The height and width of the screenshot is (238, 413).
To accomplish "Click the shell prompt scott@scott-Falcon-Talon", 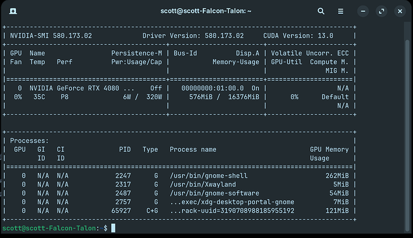I will (49, 228).
